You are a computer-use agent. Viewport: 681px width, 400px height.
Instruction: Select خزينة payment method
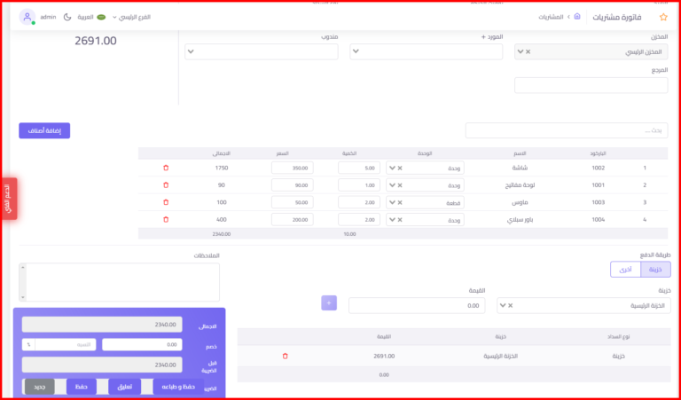coord(656,270)
